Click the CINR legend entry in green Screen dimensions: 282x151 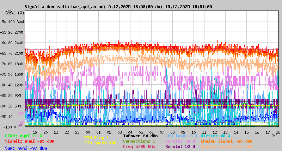tap(24, 136)
